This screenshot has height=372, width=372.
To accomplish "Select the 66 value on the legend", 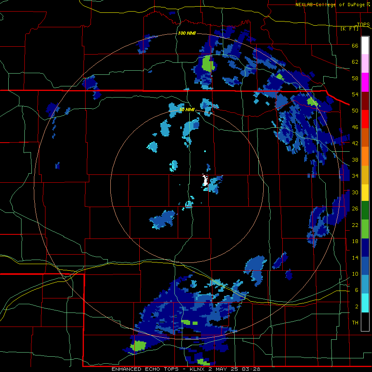I will point(355,45).
